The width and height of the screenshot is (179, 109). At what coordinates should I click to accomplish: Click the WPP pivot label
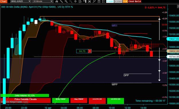point(115,84)
